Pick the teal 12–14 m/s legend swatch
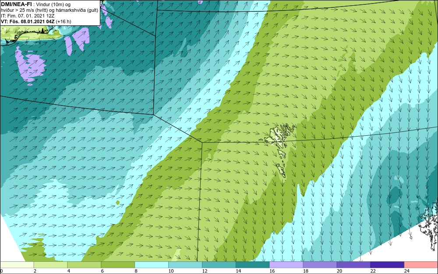 point(219,265)
